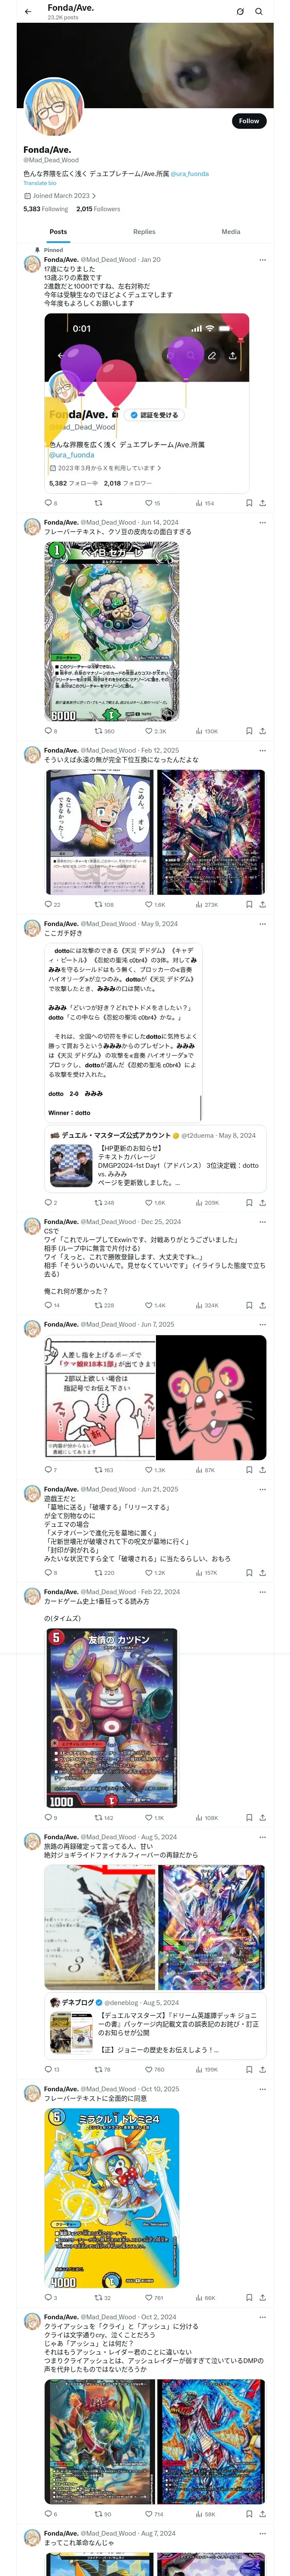Open the @ura_fuonda mention link
This screenshot has width=290, height=2576.
tap(190, 174)
